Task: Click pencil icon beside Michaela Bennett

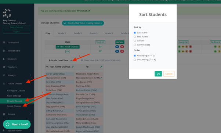Action: (x=101, y=78)
